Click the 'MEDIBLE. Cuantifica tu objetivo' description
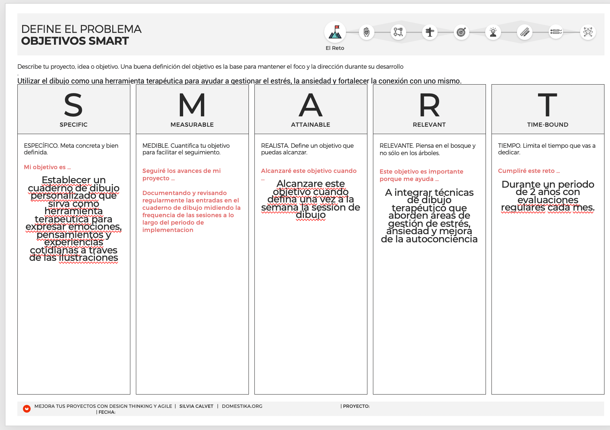610x430 pixels. point(186,149)
